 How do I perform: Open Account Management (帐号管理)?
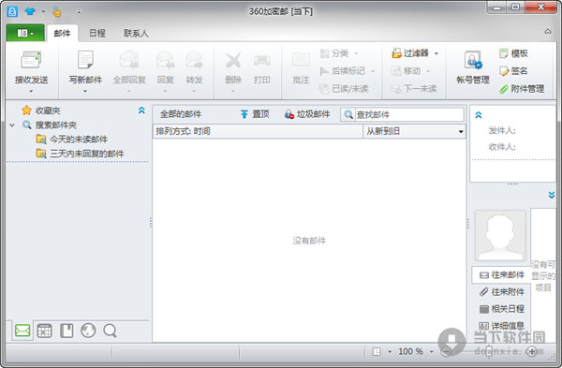[473, 67]
